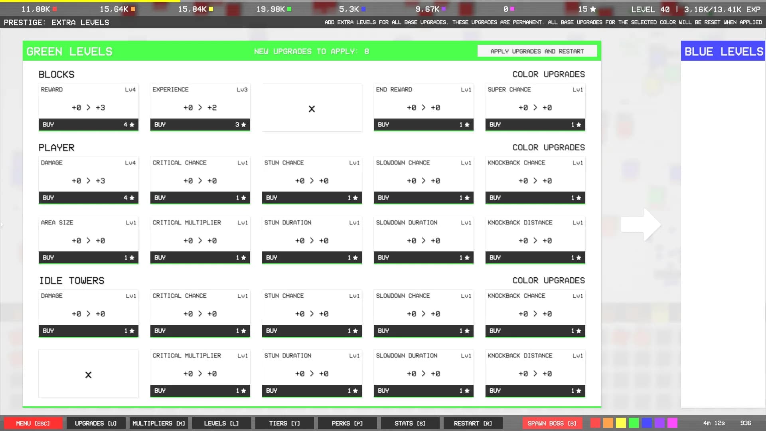766x431 pixels.
Task: Click the blue currency counter 5.3K
Action: tap(352, 9)
